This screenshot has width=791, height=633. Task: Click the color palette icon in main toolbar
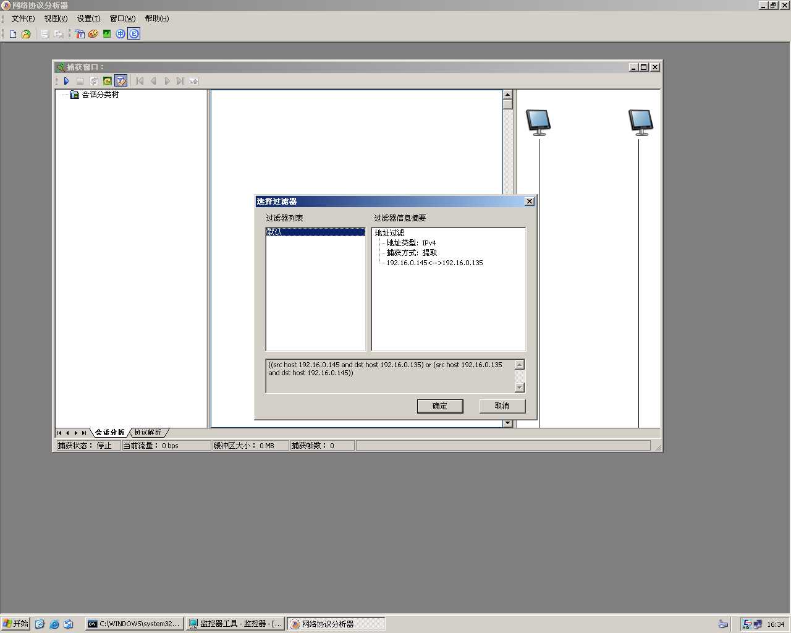[x=93, y=34]
